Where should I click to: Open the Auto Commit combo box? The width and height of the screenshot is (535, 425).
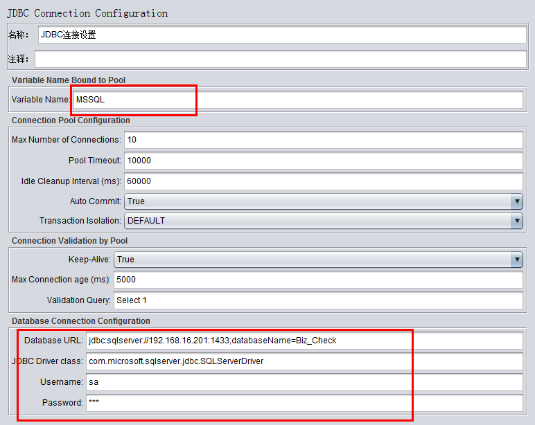(x=317, y=201)
